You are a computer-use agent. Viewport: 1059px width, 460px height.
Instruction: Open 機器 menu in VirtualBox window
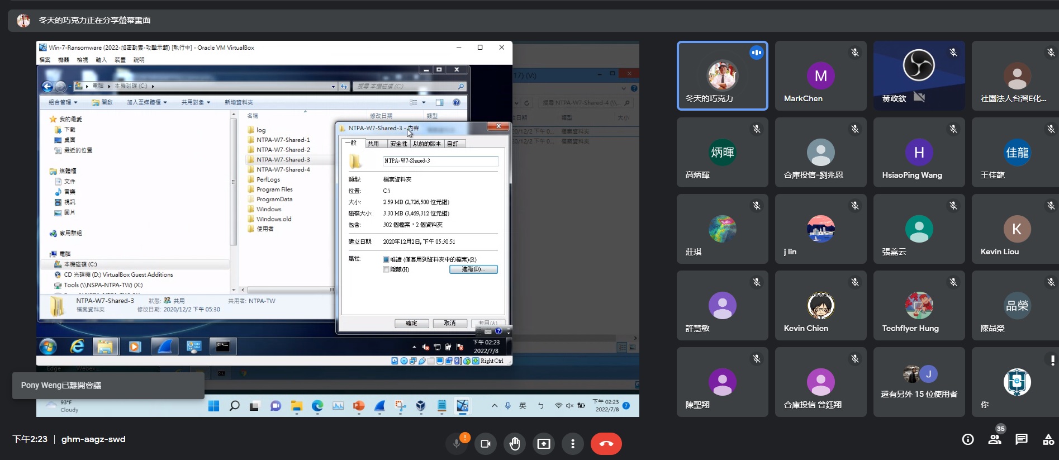coord(64,60)
